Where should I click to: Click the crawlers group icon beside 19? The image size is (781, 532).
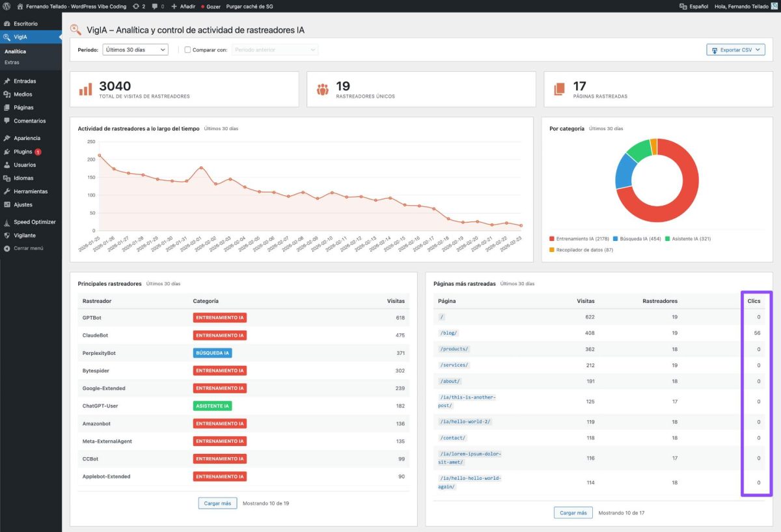tap(322, 90)
